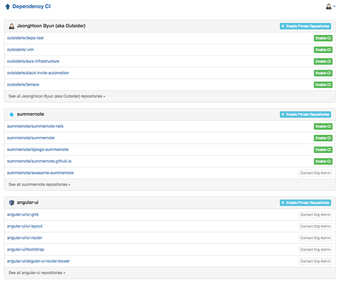Click the angular-ui section heading text
This screenshot has width=343, height=282.
27,202
